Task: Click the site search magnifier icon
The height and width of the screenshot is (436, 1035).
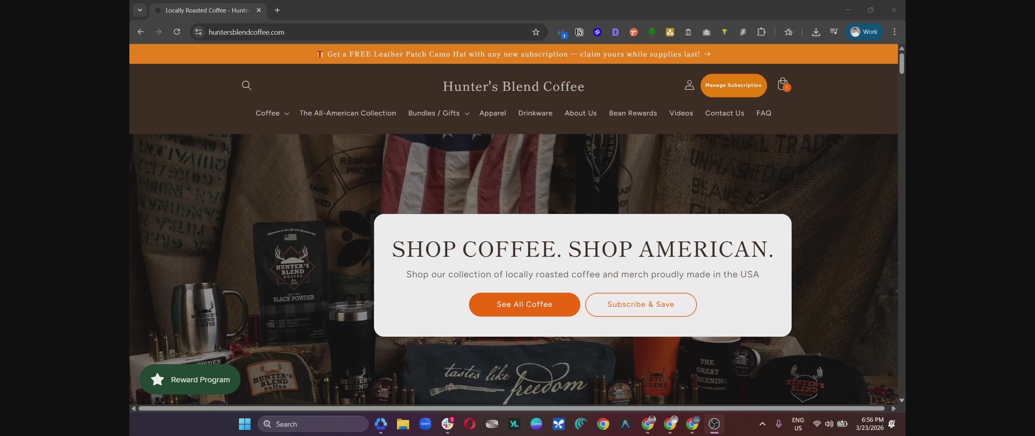Action: 247,85
